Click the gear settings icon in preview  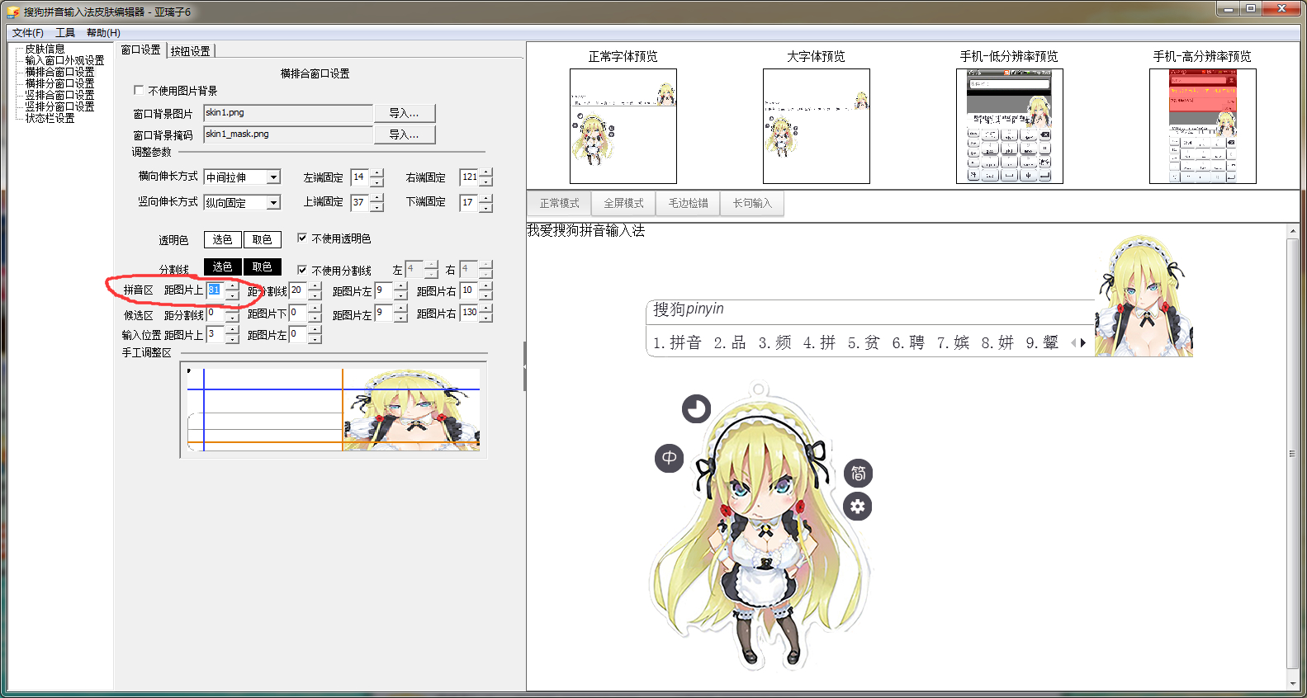858,506
